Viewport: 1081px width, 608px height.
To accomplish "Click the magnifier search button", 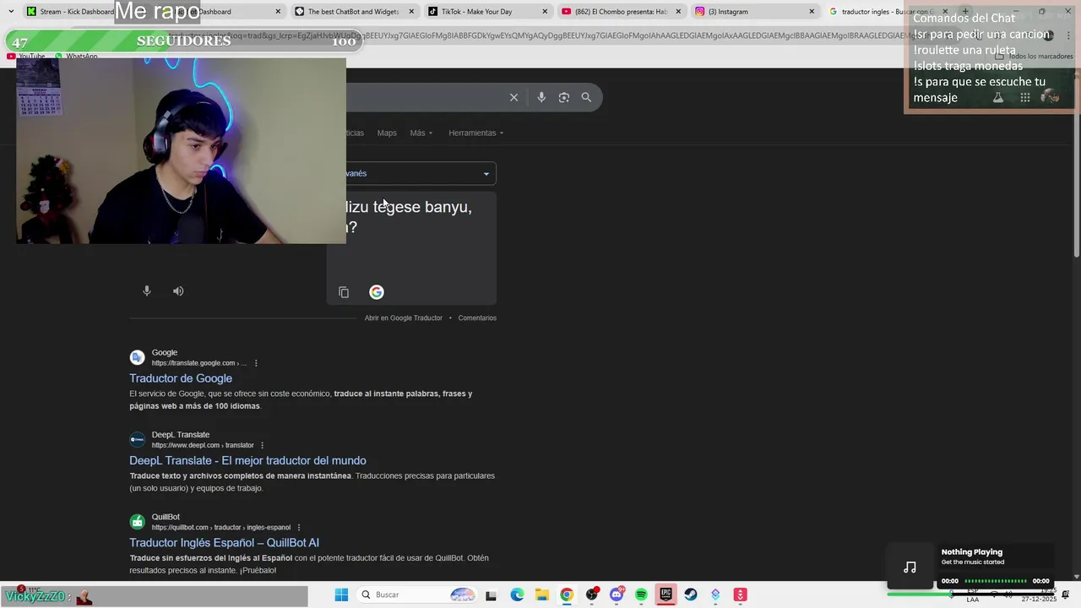I will click(586, 97).
